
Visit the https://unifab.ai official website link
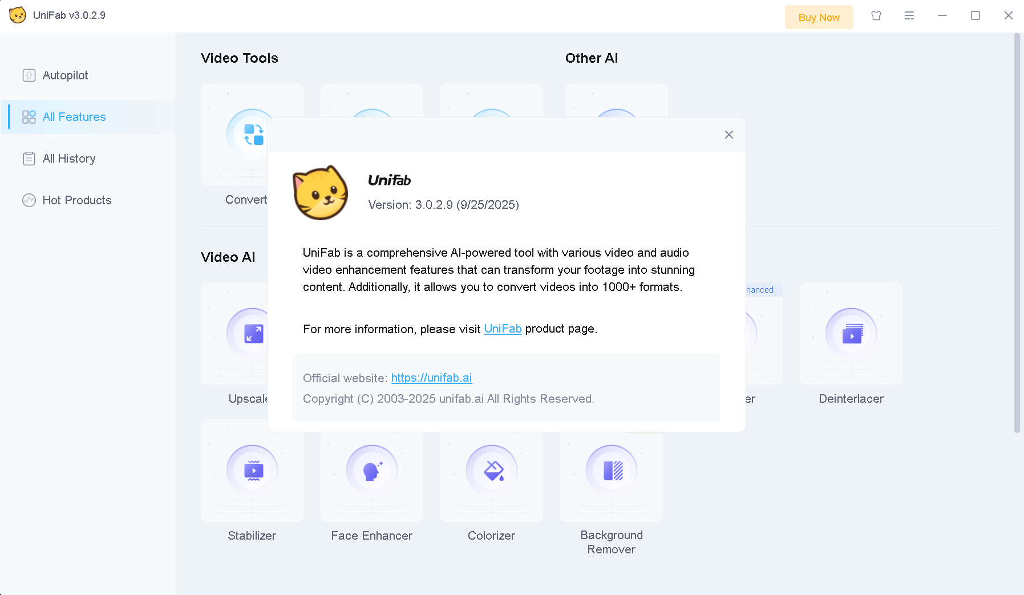click(431, 378)
